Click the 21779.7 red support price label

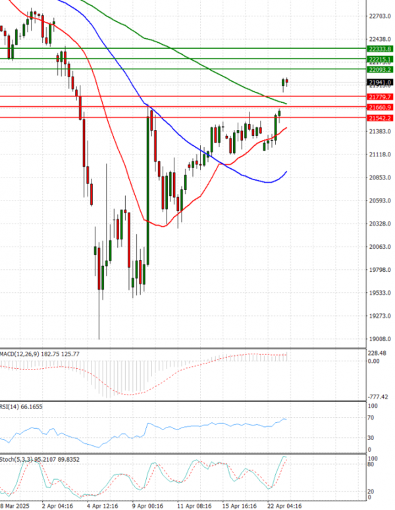coord(380,97)
